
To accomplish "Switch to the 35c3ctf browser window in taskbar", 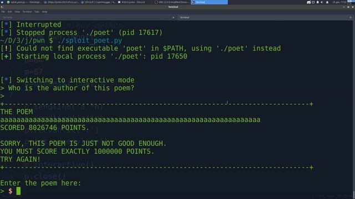I will [99, 2].
